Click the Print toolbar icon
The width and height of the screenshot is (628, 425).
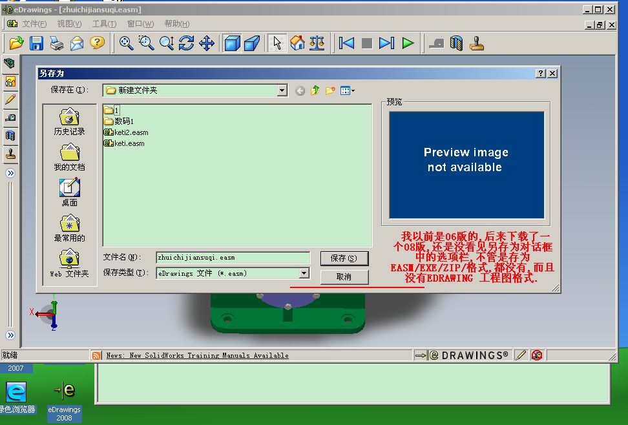[56, 43]
